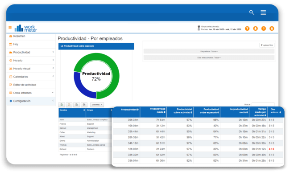290x176 pixels.
Task: Sort by 'Tiempo medio por actividad' header
Action: coord(258,112)
